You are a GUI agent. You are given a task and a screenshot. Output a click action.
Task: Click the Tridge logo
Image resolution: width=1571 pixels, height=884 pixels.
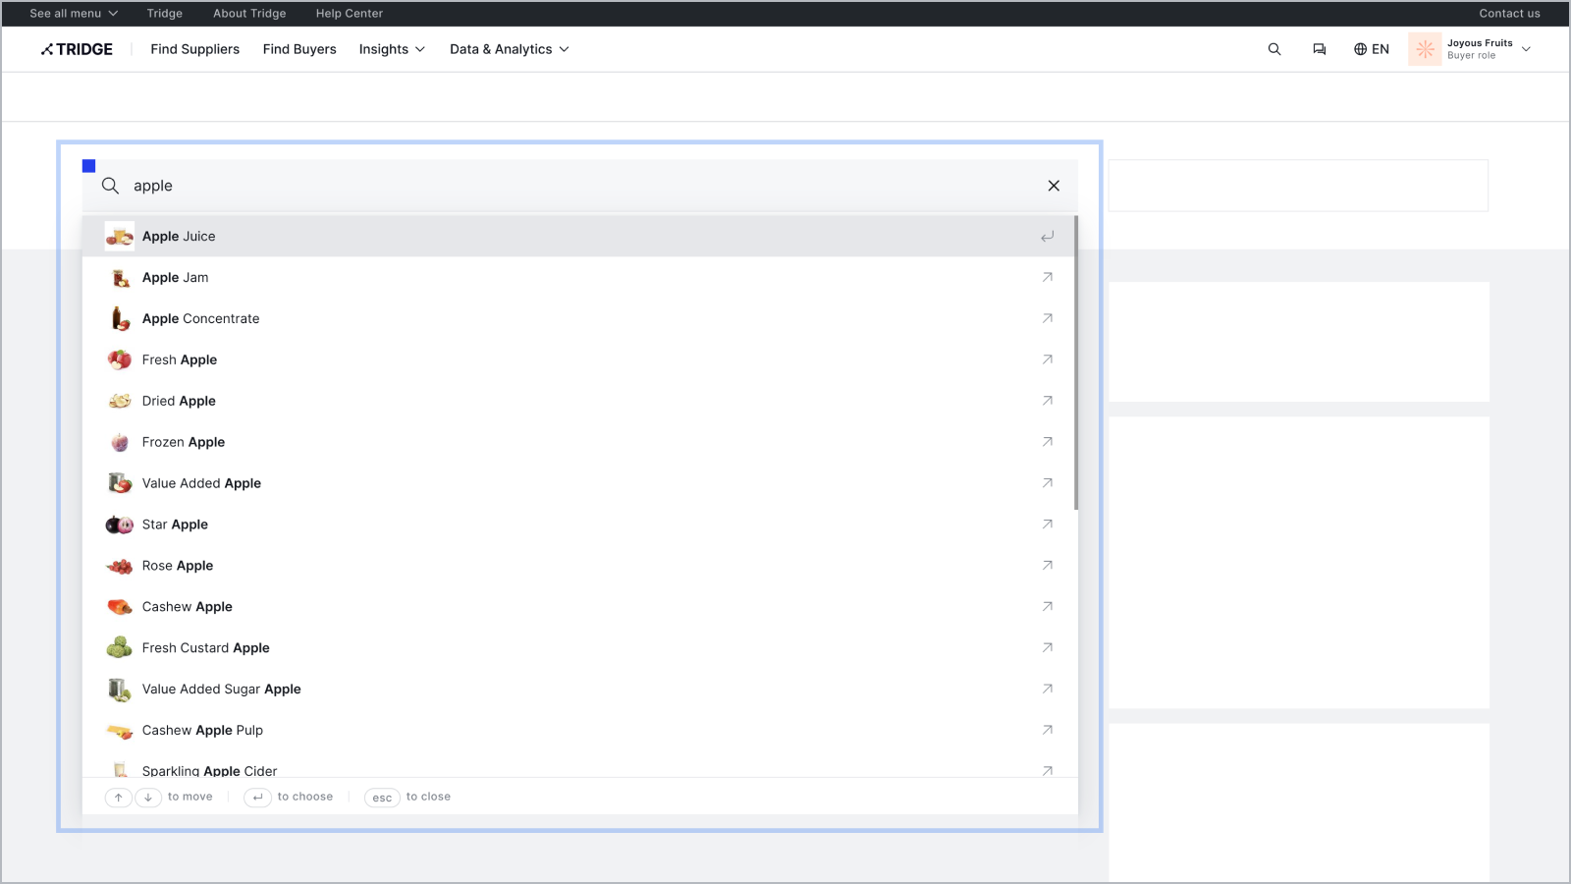coord(77,49)
